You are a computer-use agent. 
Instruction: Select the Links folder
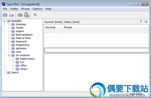[18, 52]
